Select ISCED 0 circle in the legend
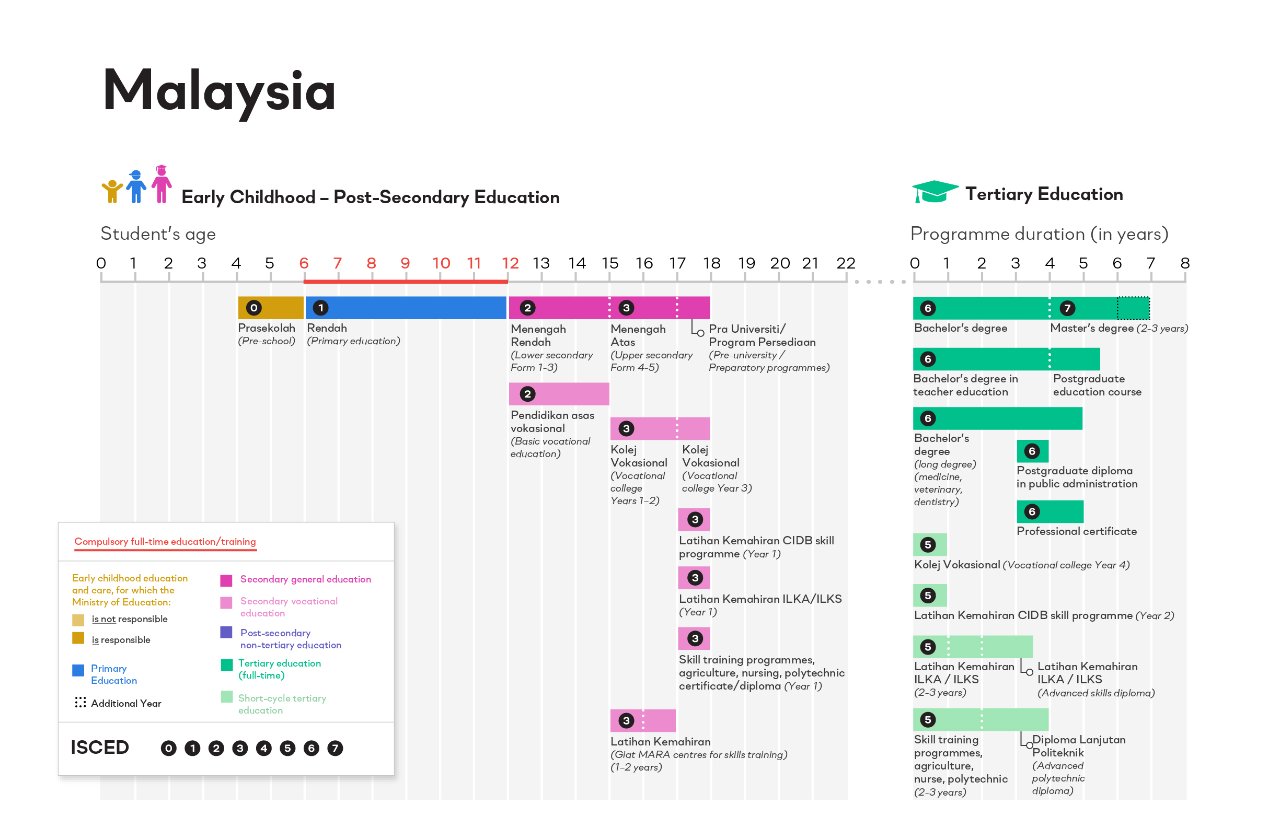The height and width of the screenshot is (828, 1280). (x=169, y=748)
